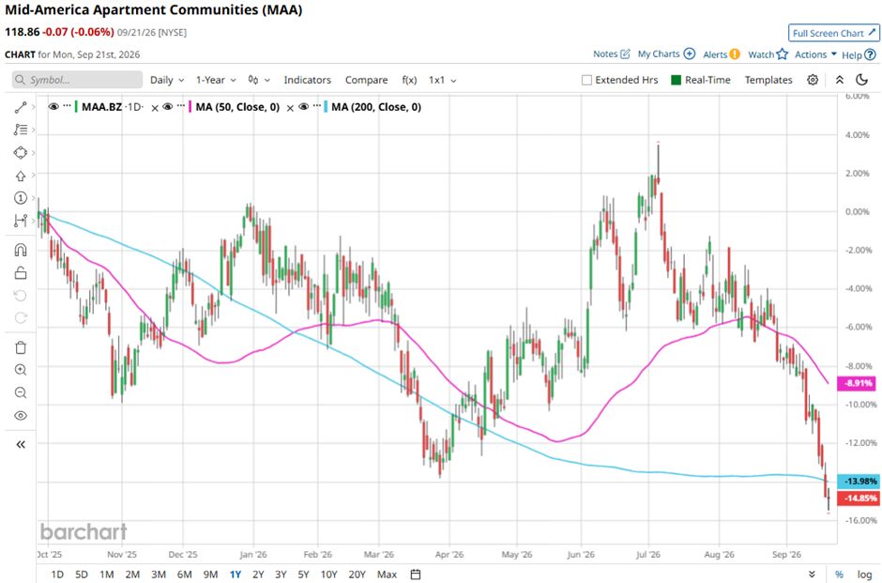Enable the Extended Hrs checkbox

click(586, 80)
